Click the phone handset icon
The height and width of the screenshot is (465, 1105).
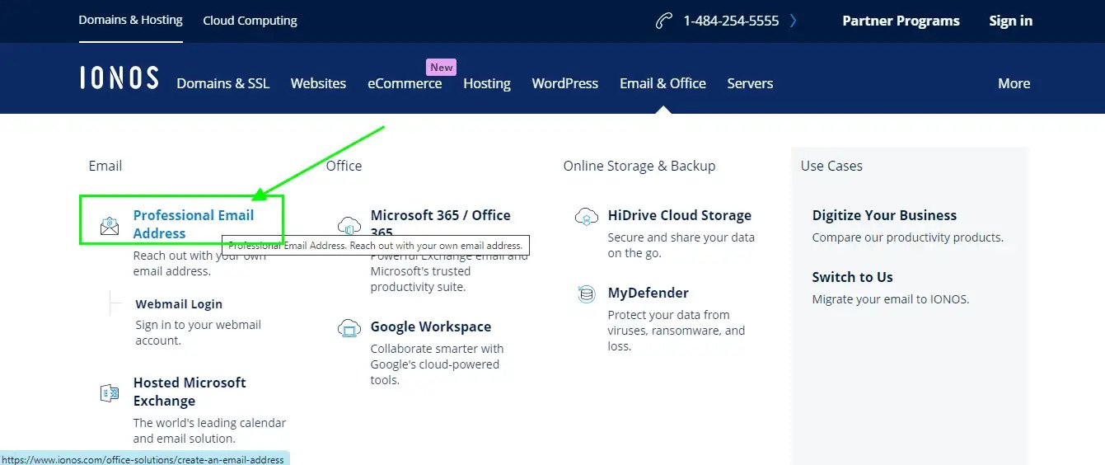pyautogui.click(x=664, y=21)
